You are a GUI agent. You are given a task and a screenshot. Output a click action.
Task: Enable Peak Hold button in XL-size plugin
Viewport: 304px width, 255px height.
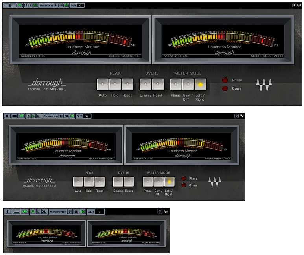pyautogui.click(x=115, y=84)
